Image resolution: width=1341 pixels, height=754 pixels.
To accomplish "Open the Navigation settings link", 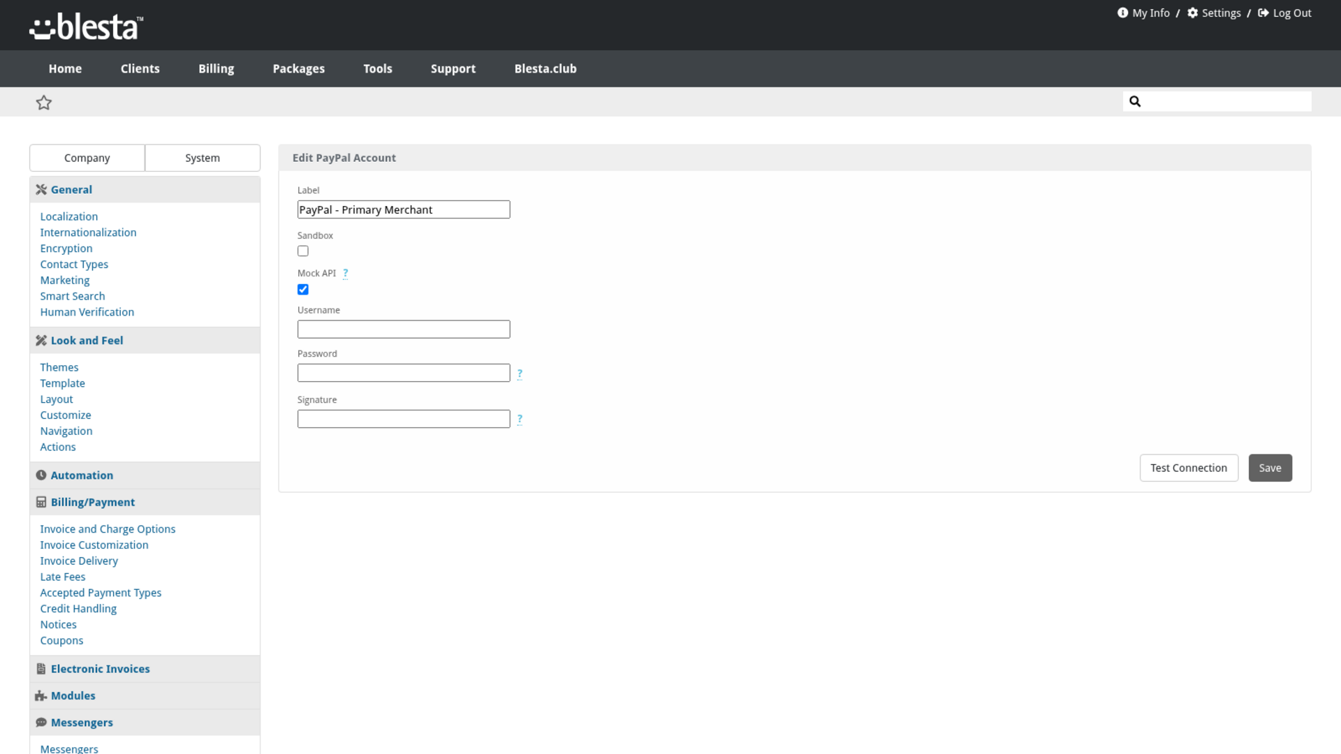I will 66,431.
